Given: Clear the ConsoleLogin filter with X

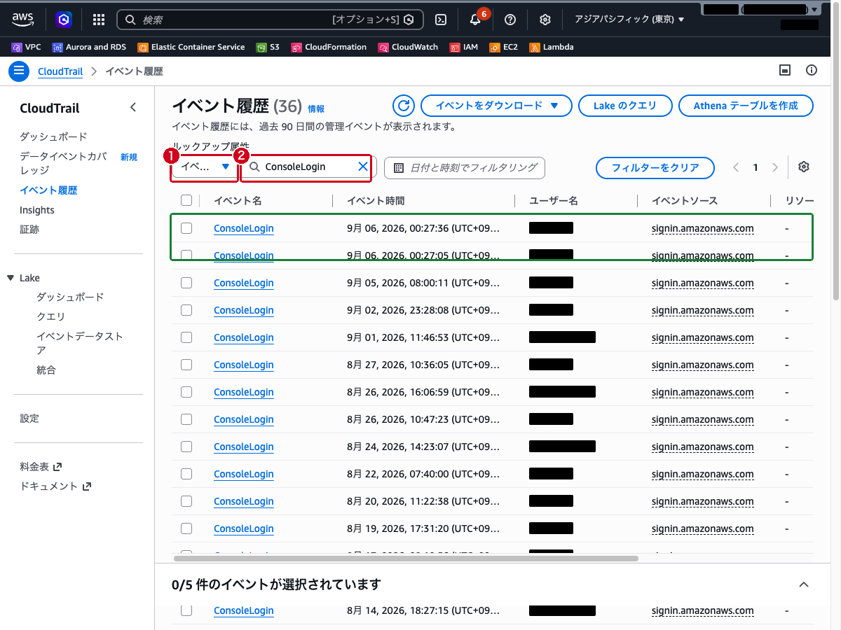Looking at the screenshot, I should point(363,167).
